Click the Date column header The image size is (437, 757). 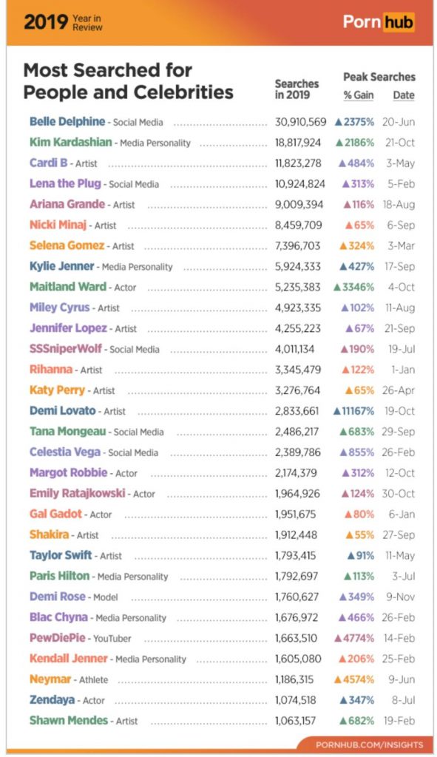pos(404,95)
